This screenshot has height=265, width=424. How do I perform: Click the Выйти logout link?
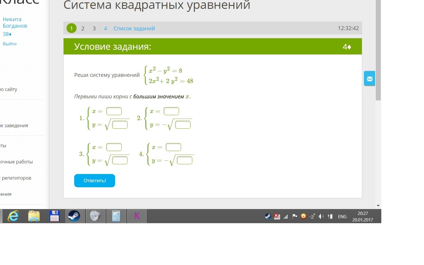(x=10, y=44)
